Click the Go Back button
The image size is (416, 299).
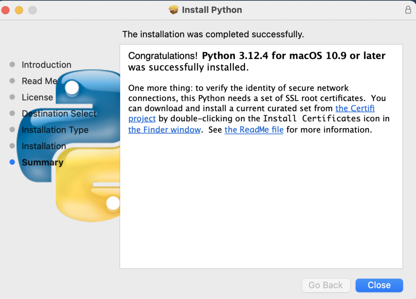pos(325,285)
